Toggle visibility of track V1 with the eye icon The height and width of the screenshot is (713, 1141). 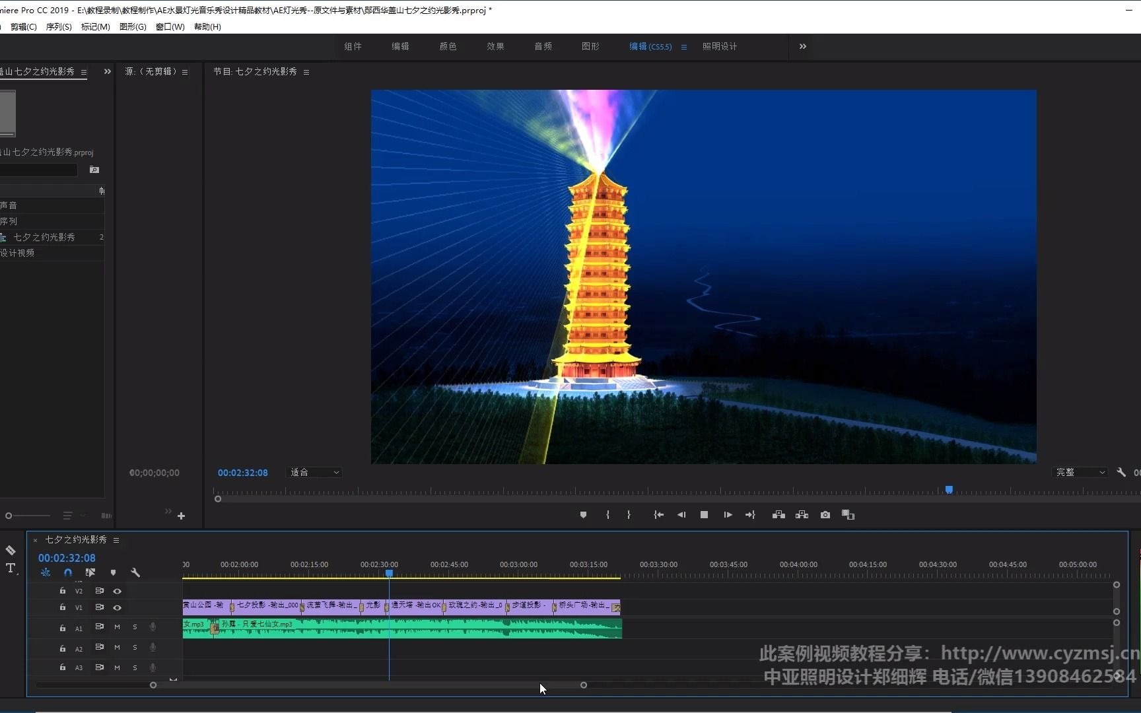coord(118,607)
